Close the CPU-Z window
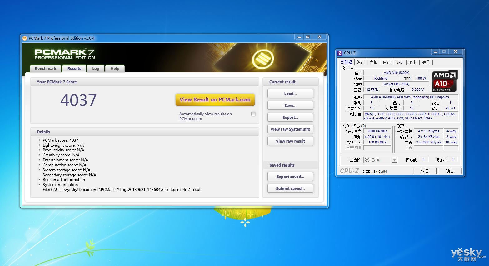 (456, 52)
